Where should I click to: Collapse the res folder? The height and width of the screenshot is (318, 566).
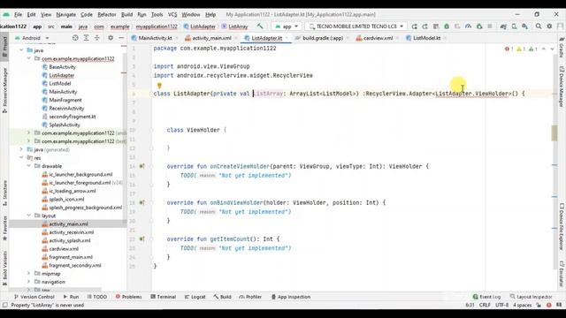coord(21,157)
